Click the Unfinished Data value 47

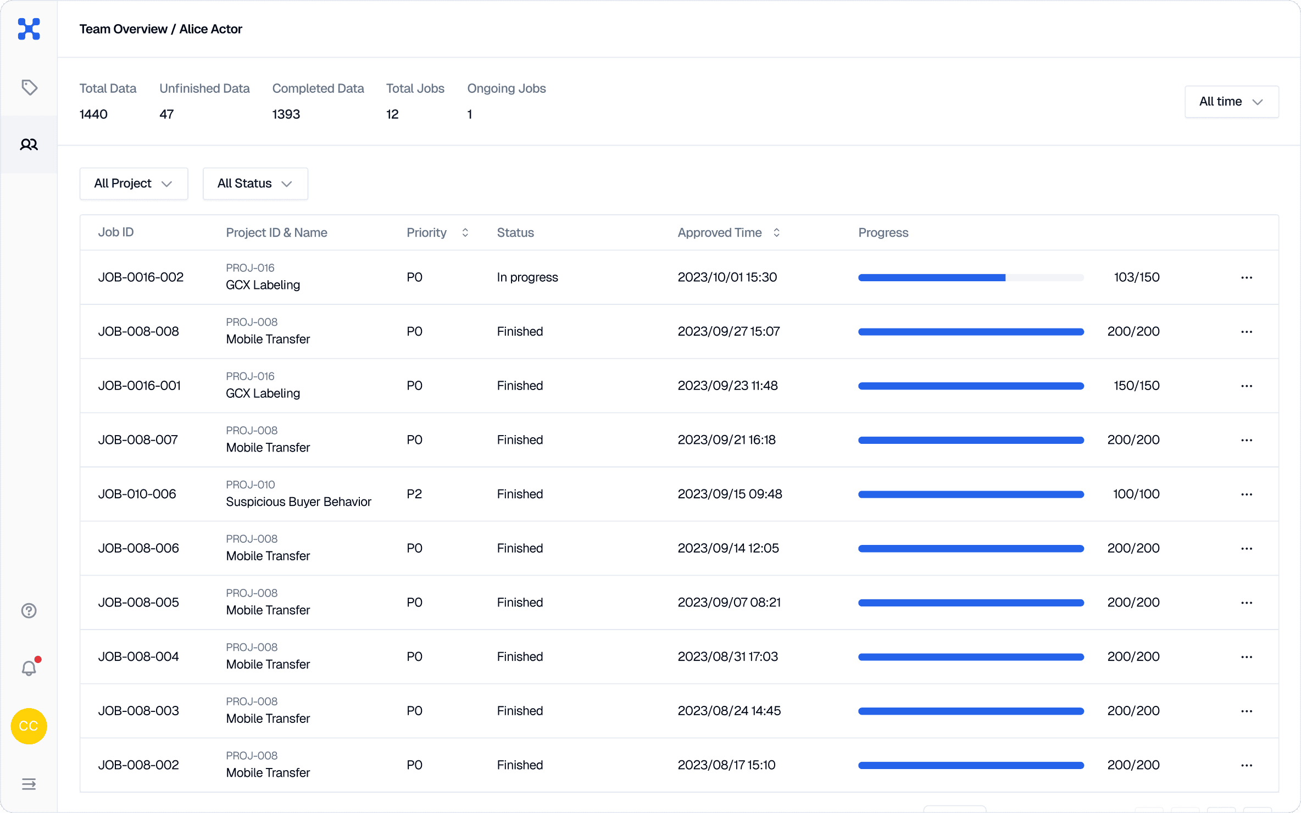(166, 114)
